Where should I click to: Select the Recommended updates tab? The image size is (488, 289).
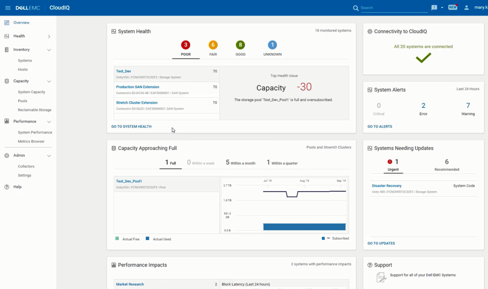click(x=447, y=165)
